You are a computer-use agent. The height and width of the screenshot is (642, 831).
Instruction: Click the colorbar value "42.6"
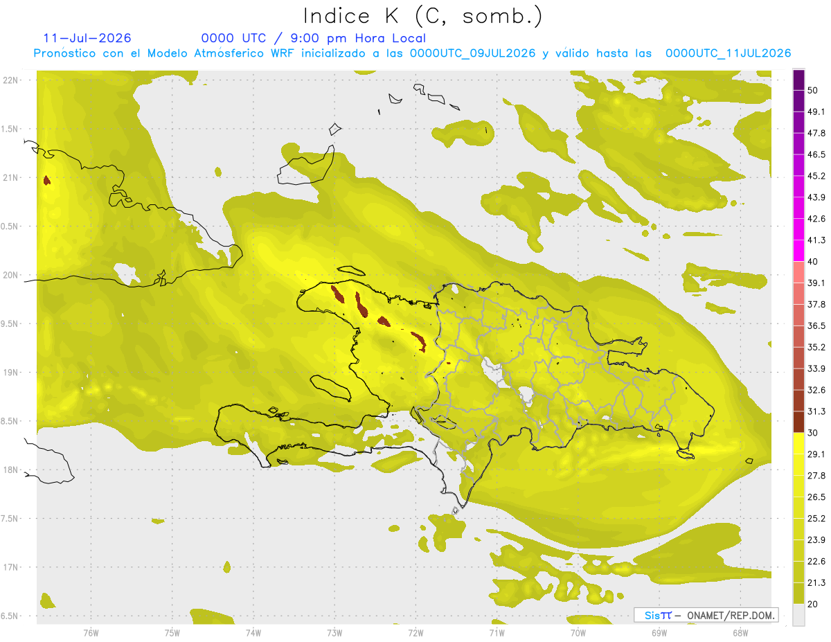tap(817, 219)
